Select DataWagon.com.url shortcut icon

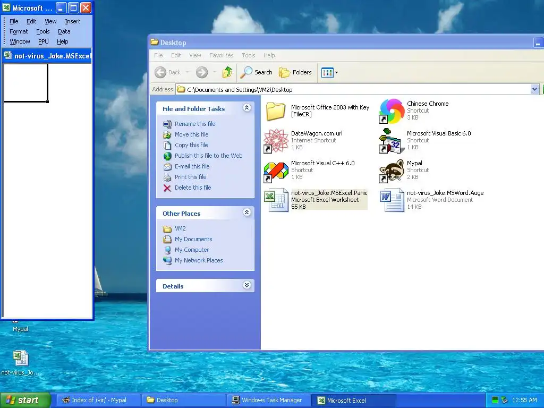pyautogui.click(x=276, y=141)
